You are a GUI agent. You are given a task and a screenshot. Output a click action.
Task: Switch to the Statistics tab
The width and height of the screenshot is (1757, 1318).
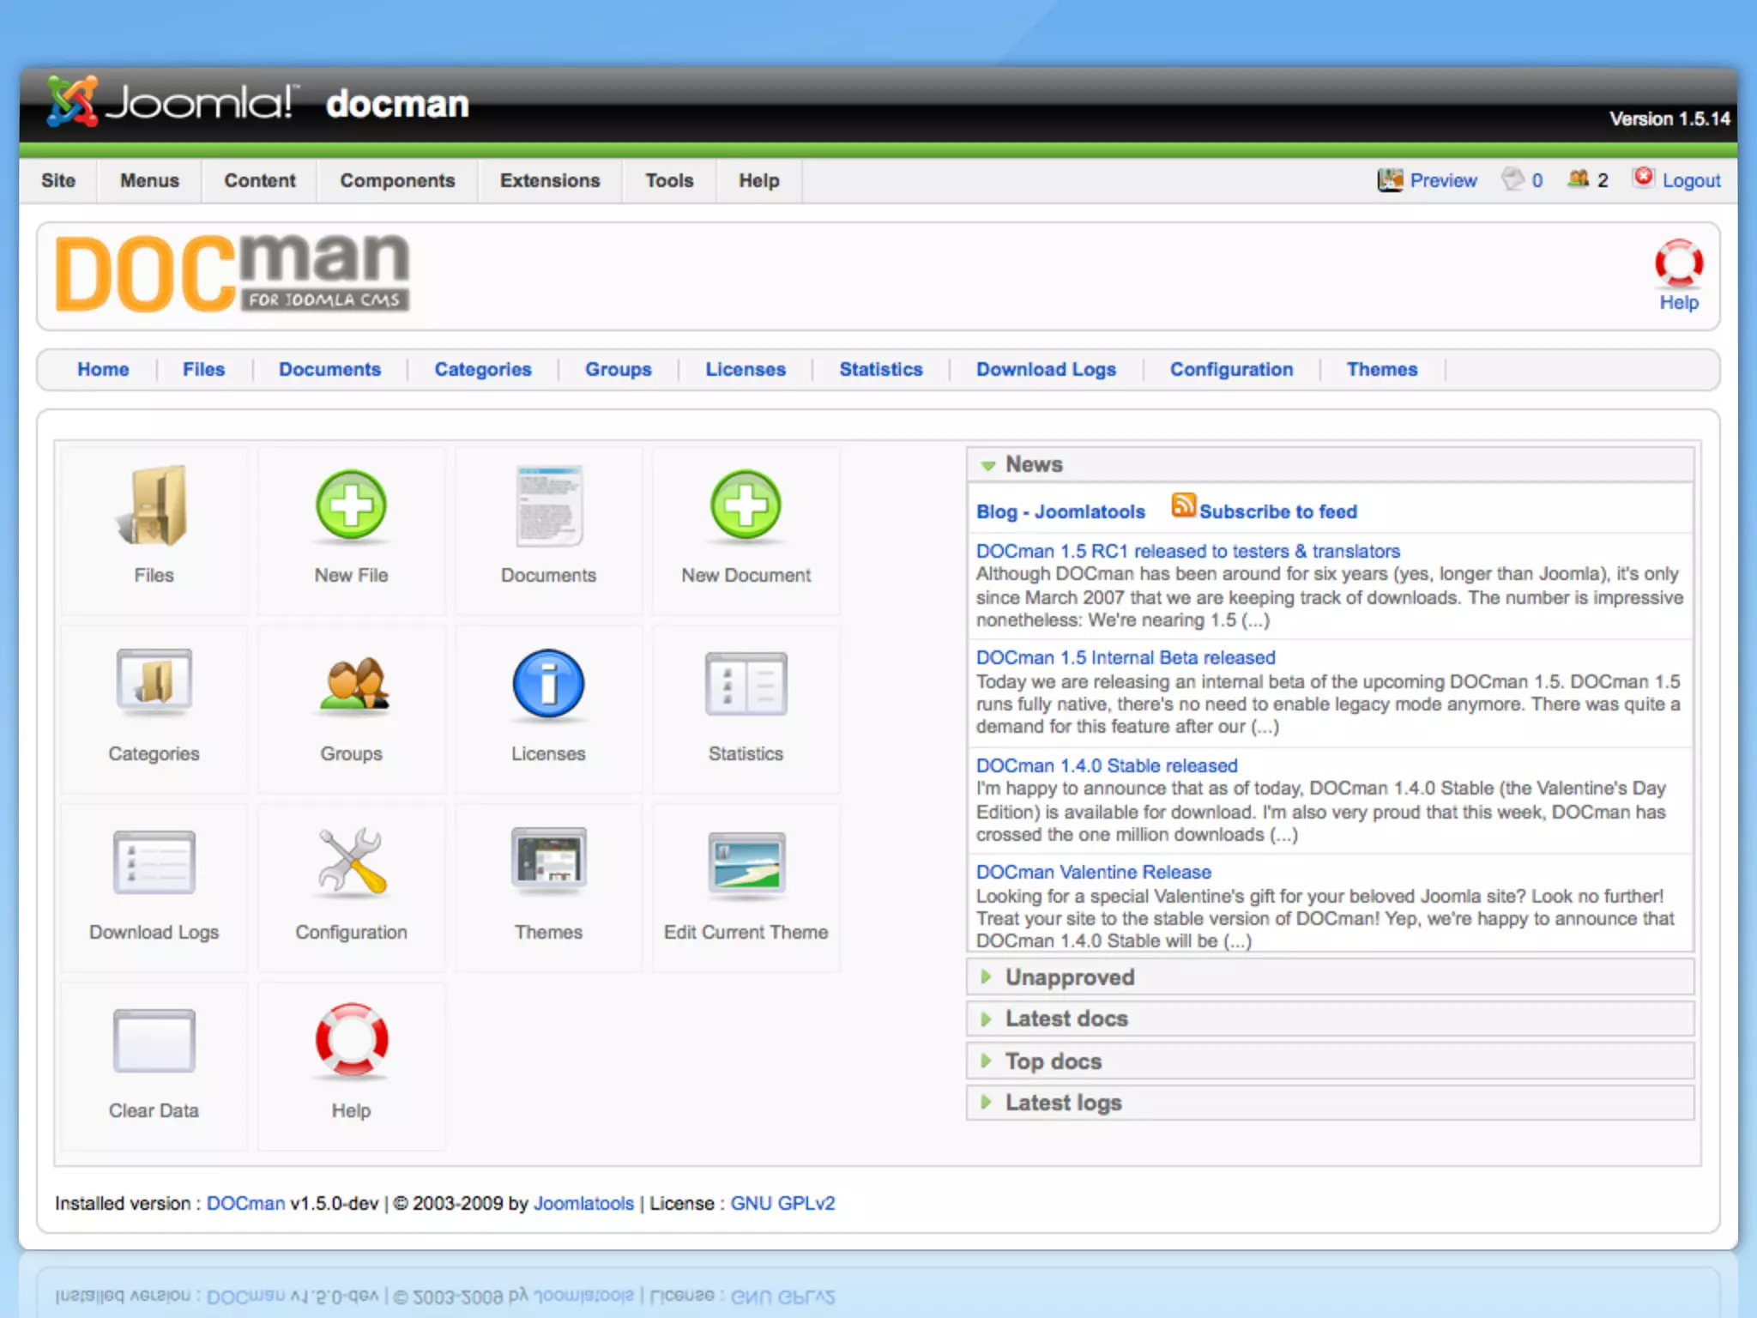click(x=880, y=370)
